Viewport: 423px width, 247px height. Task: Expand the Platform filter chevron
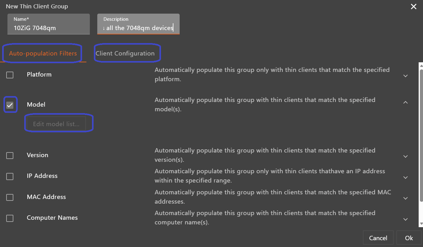(405, 76)
